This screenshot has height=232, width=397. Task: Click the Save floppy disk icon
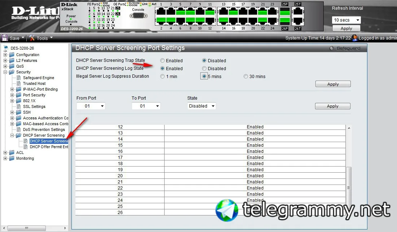[x=5, y=38]
